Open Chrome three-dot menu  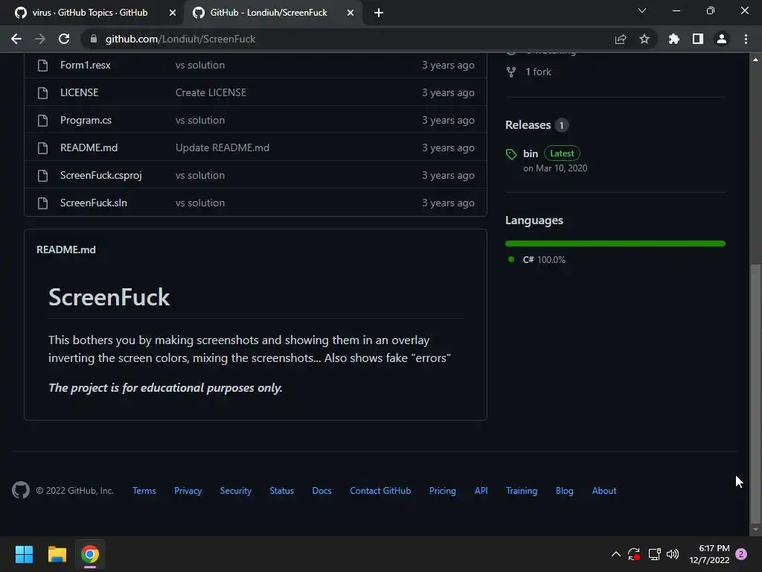(746, 39)
